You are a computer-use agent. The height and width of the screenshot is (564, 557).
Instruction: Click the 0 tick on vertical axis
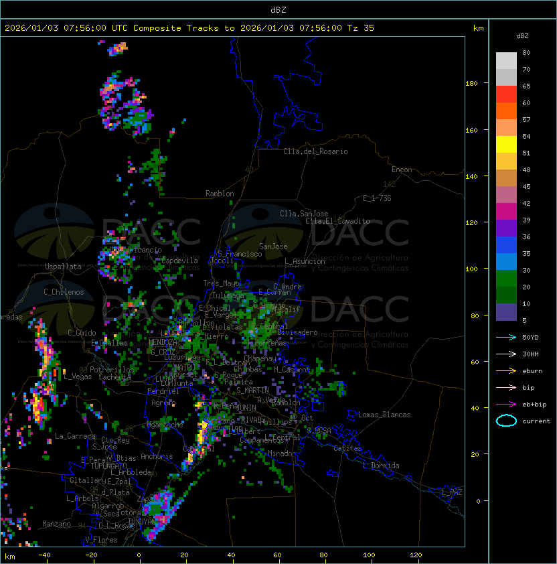(478, 502)
